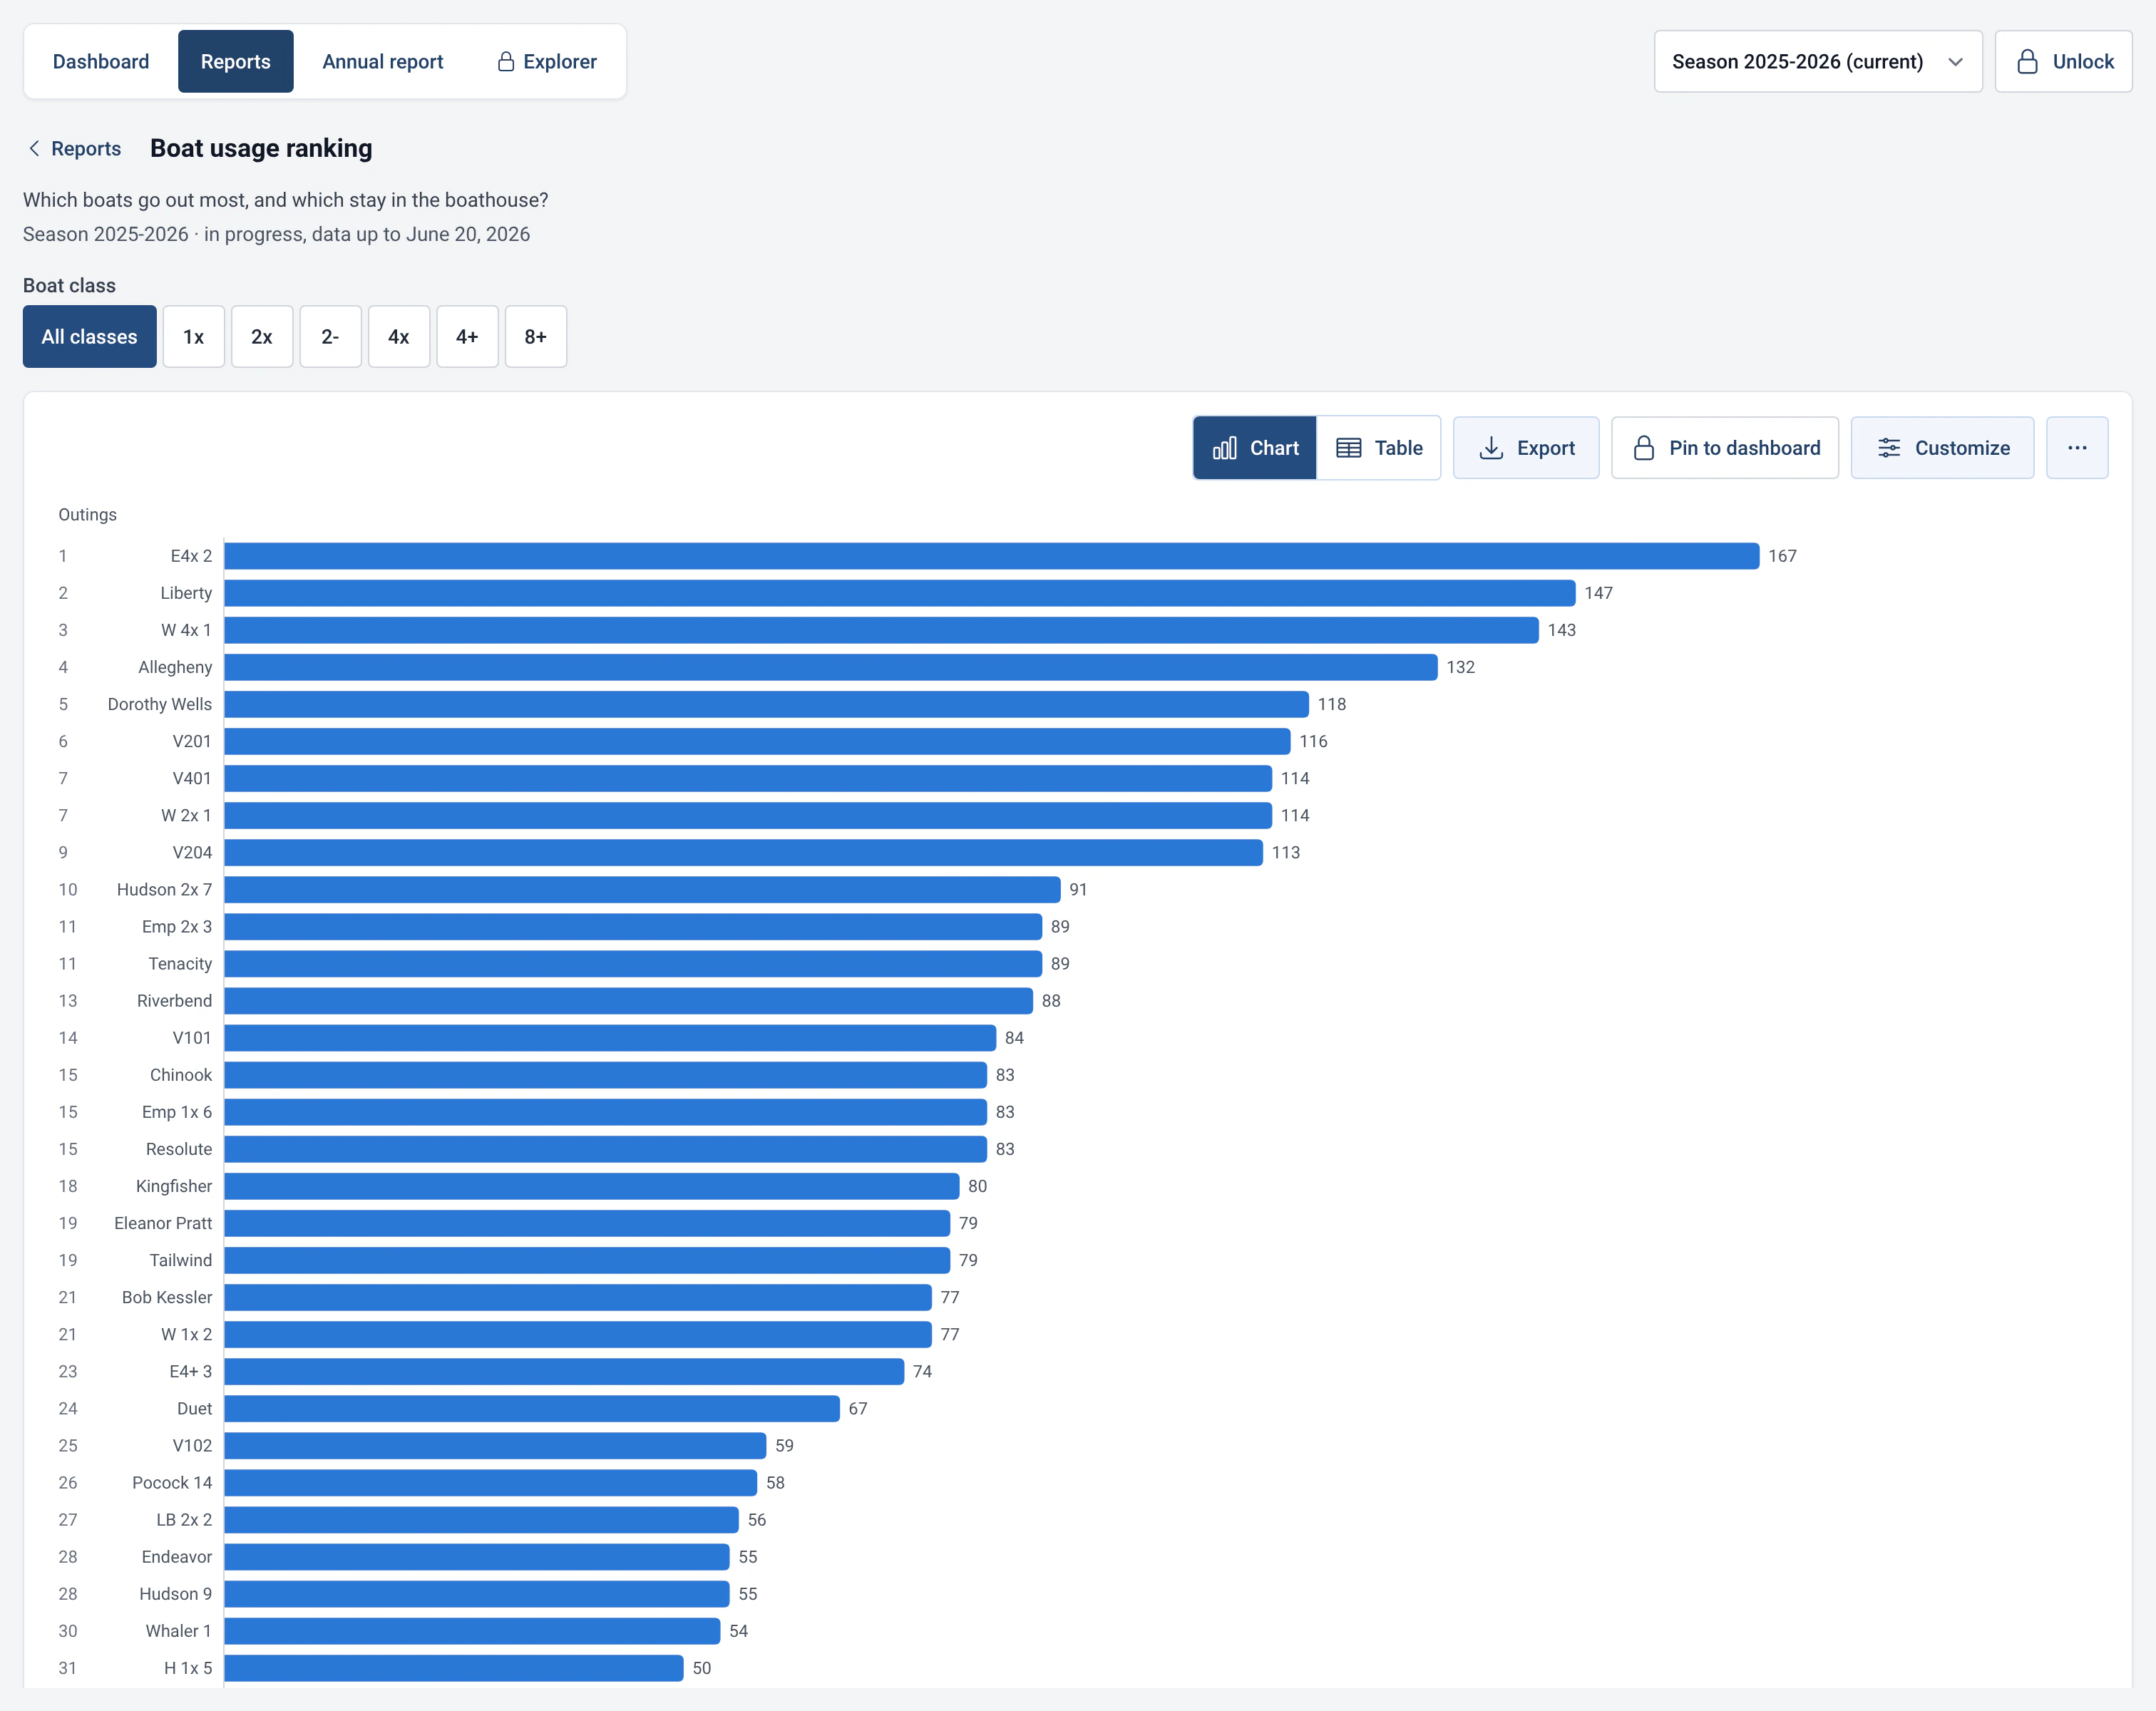Screen dimensions: 2156x1711
Task: Select All classes filter
Action: [x=89, y=336]
